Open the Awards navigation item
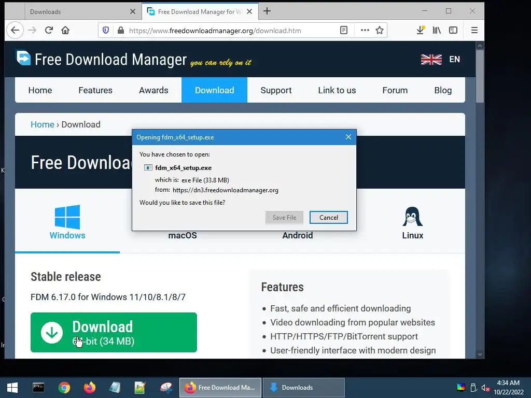531x398 pixels. 153,90
